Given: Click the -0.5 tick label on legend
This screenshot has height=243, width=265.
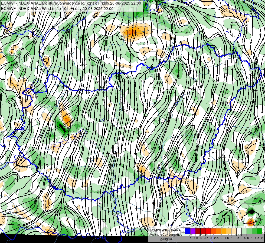Looking at the screenshot, I should tap(236, 238).
